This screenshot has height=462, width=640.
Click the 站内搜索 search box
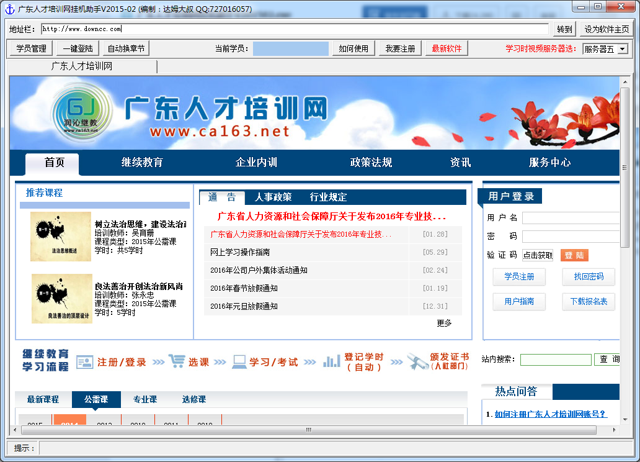click(556, 360)
